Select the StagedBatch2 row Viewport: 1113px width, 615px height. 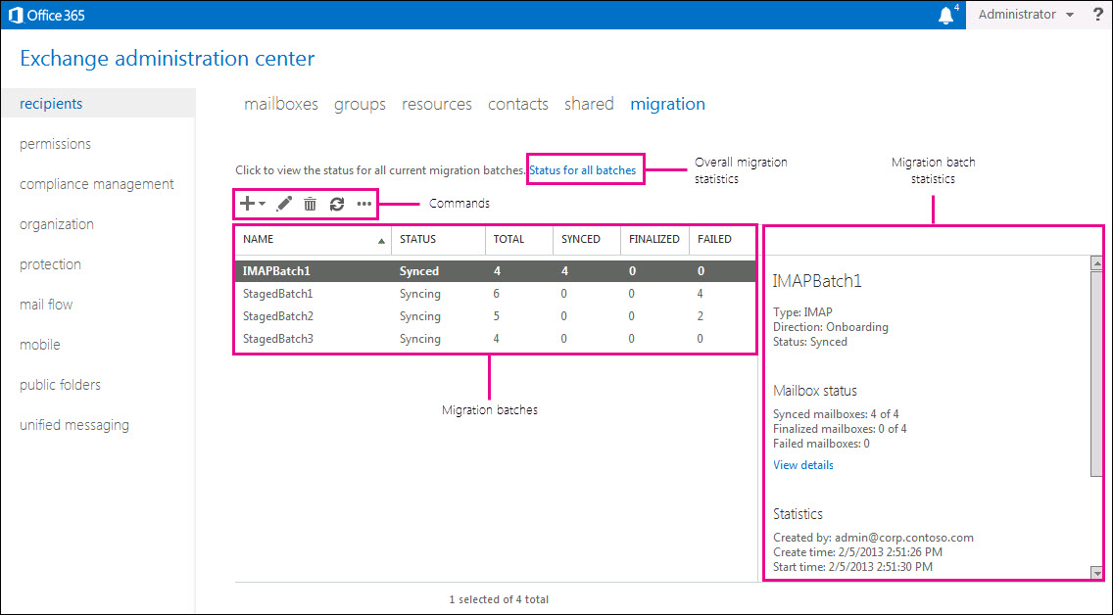pyautogui.click(x=496, y=316)
